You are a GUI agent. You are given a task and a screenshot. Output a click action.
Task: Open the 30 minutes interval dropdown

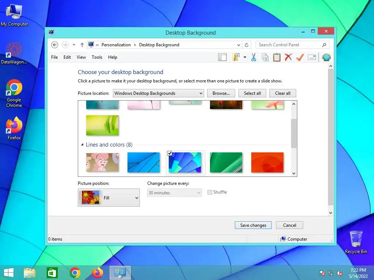point(174,192)
